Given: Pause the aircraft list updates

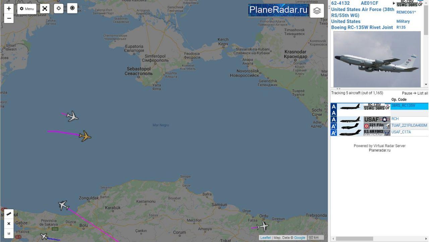Looking at the screenshot, I should 407,93.
